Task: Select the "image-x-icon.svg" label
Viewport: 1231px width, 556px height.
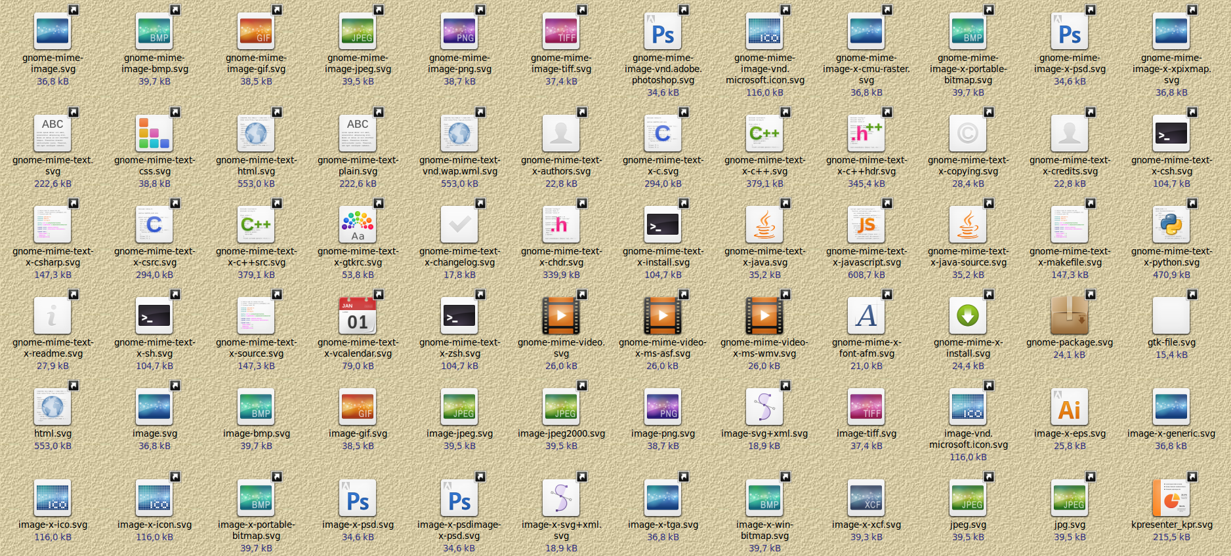Action: click(x=154, y=525)
